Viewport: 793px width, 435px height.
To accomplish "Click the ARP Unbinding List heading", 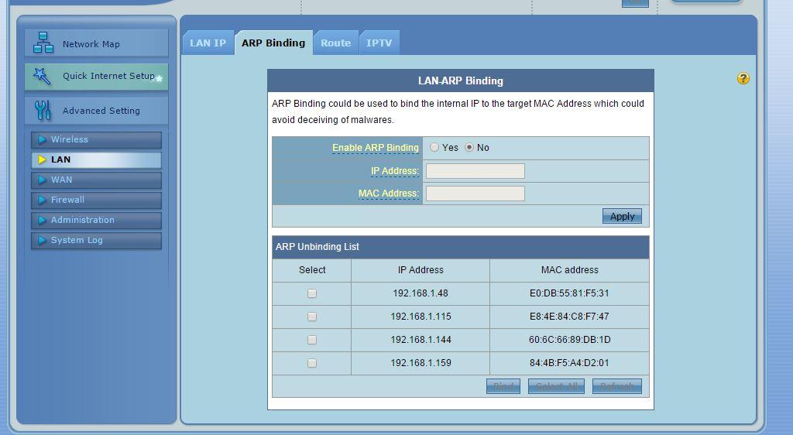I will 317,247.
